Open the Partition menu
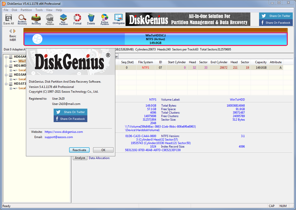The image size is (296, 210). click(x=26, y=10)
